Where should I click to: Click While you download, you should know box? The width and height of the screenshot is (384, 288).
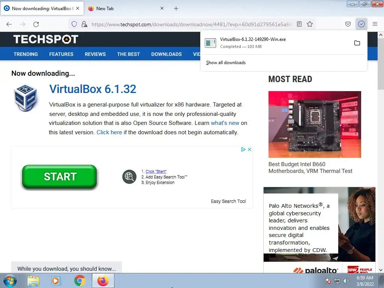(x=67, y=268)
